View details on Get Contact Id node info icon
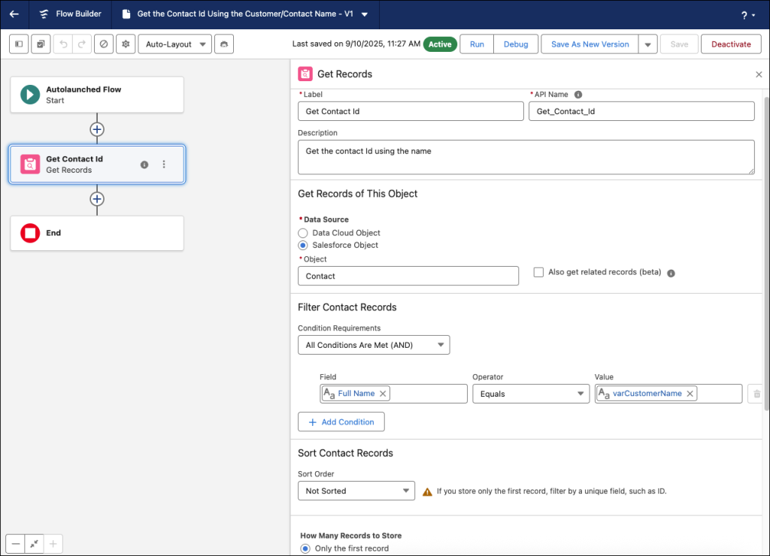Viewport: 770px width, 556px height. pyautogui.click(x=144, y=165)
